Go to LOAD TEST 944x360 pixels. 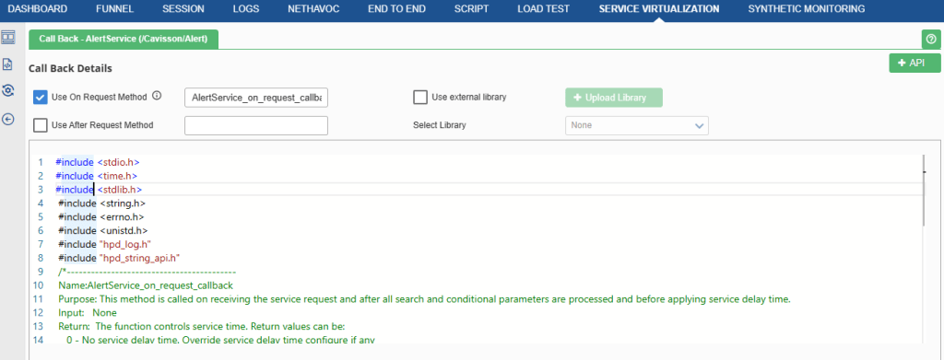[544, 9]
